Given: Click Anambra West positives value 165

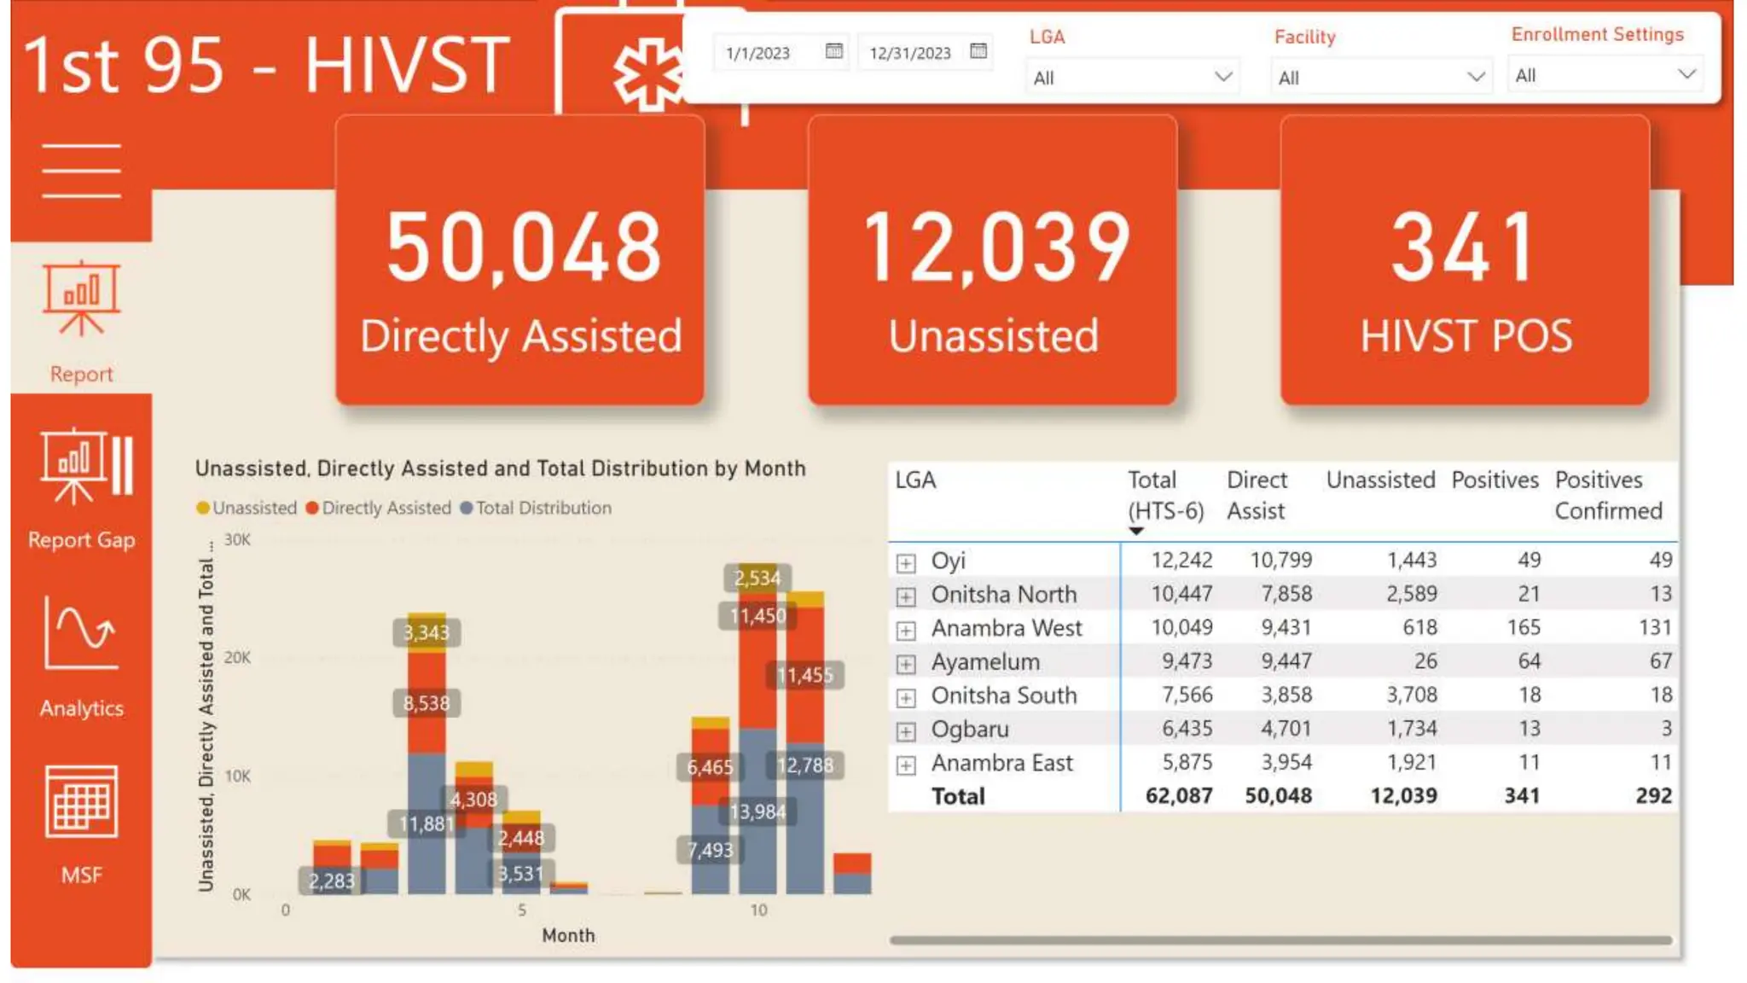Looking at the screenshot, I should (1523, 627).
